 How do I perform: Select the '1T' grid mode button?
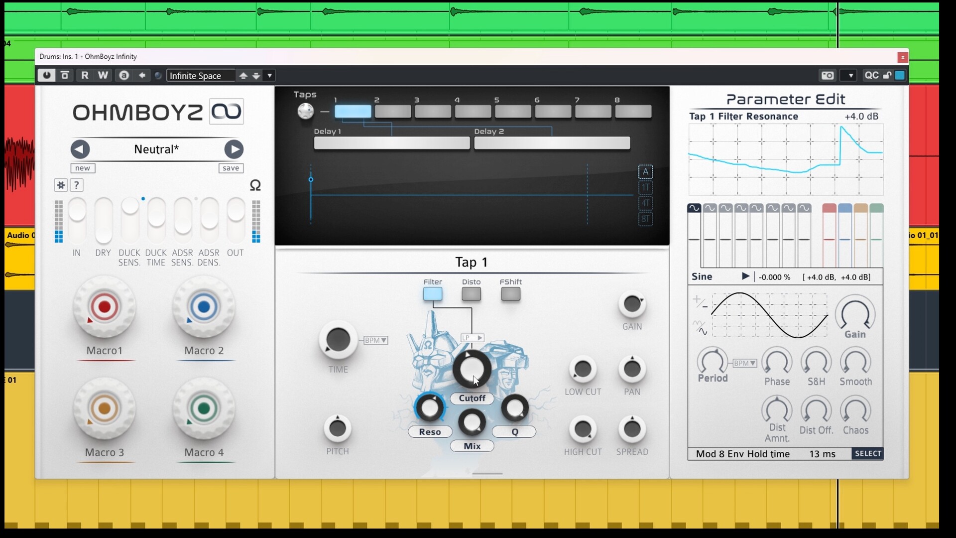click(x=645, y=187)
